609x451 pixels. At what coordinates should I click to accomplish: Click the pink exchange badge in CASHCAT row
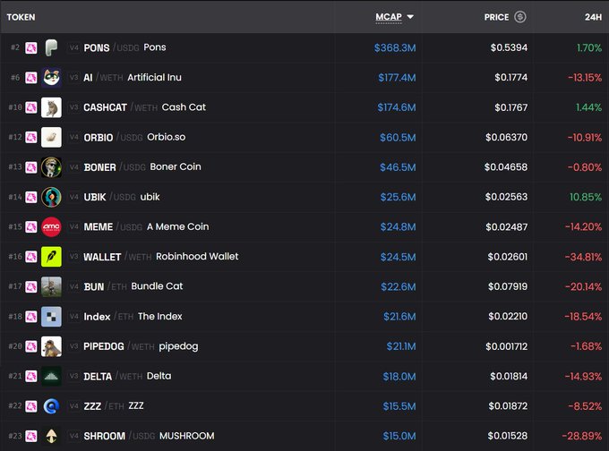click(31, 107)
